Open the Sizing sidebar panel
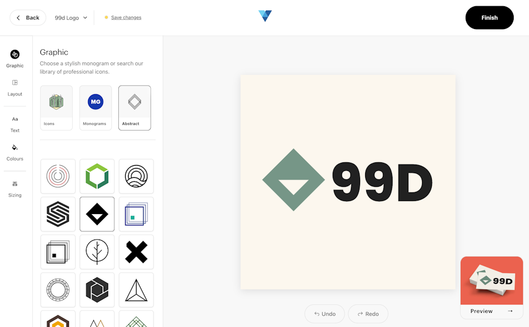 pyautogui.click(x=15, y=188)
